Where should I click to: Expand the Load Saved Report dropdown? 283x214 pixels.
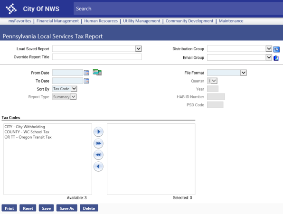[139, 49]
